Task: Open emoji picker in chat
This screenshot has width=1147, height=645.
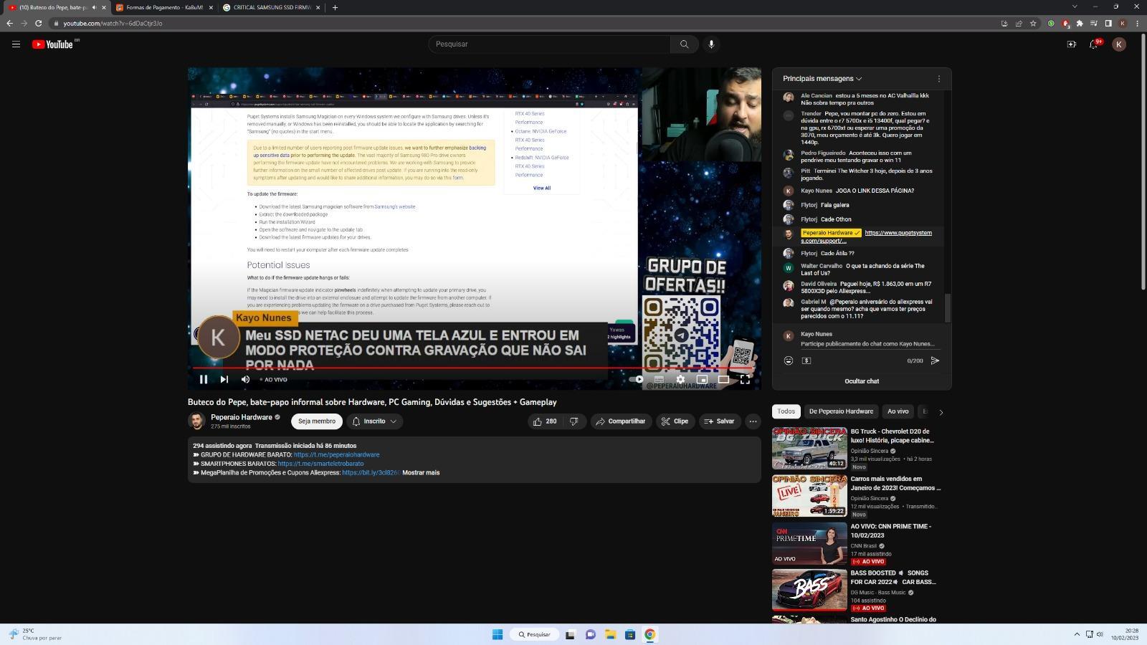Action: pos(789,360)
